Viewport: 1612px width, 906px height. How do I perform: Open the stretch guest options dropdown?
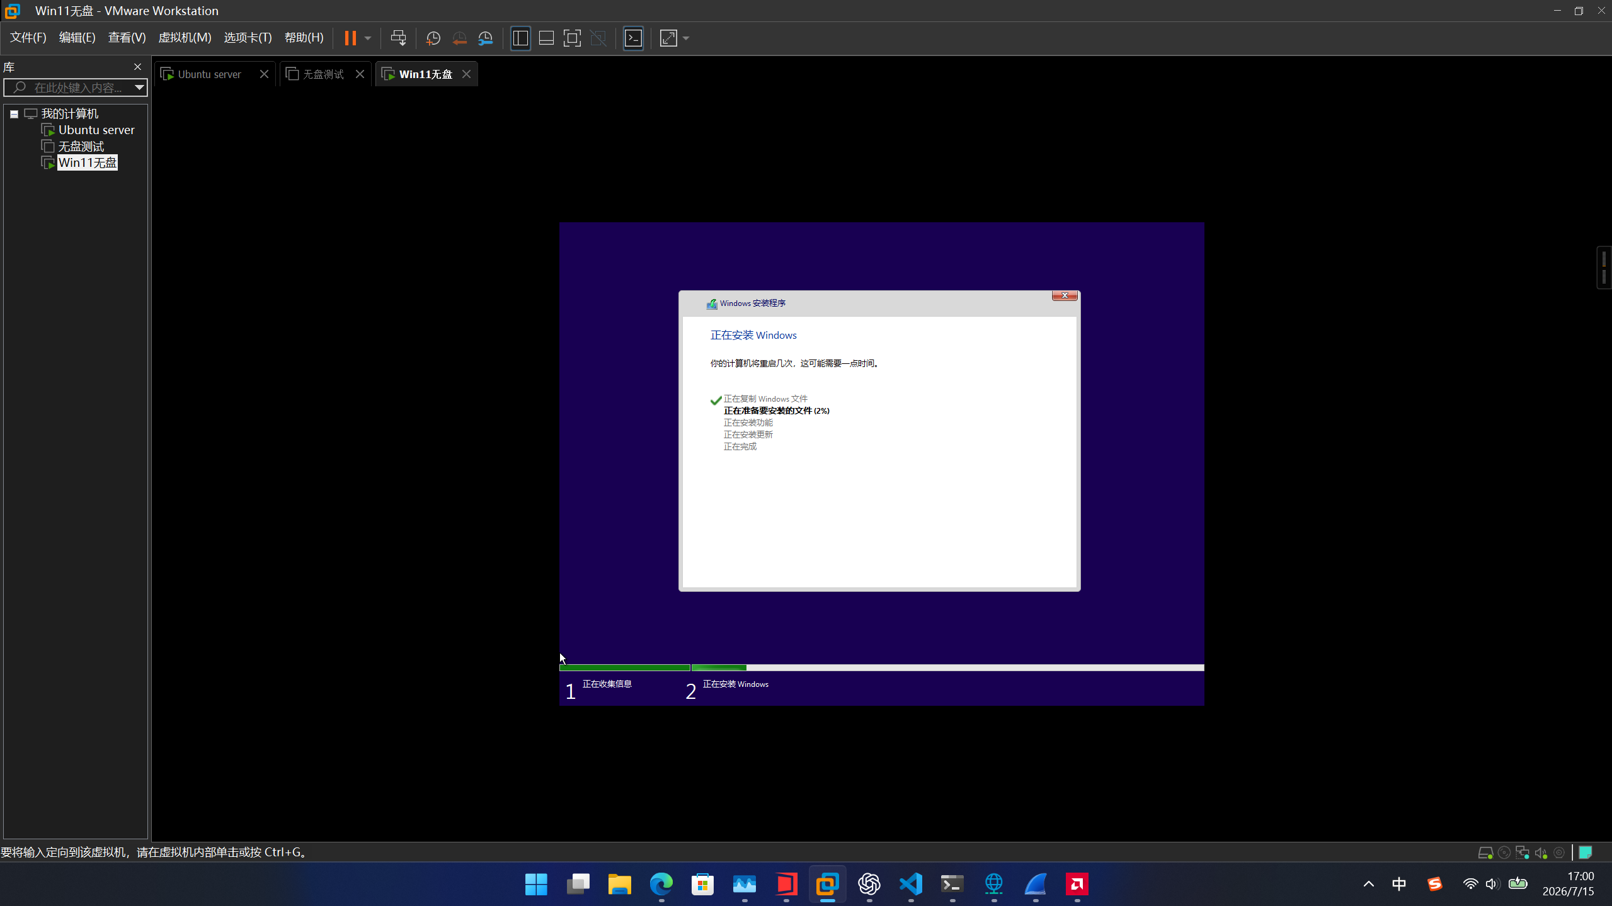(x=686, y=38)
